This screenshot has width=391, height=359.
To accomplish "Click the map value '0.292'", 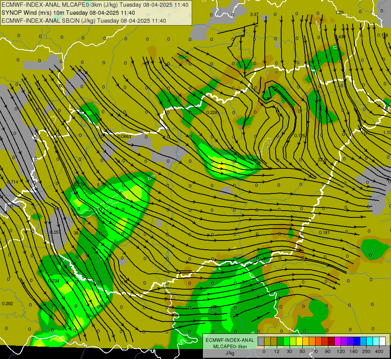I will (x=7, y=304).
